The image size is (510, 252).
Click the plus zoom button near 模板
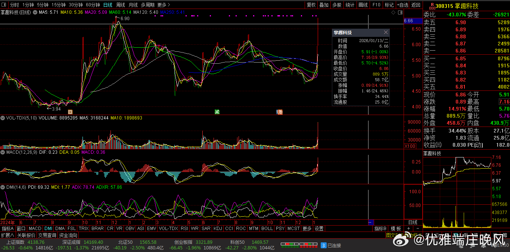click(408, 228)
